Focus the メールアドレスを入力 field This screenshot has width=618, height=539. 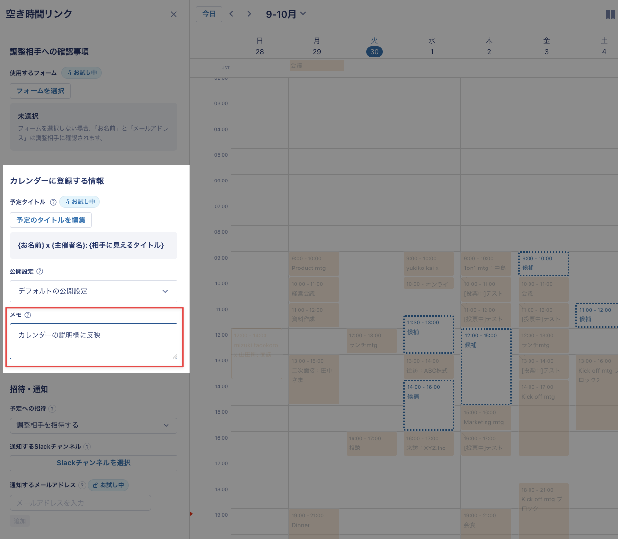point(81,503)
